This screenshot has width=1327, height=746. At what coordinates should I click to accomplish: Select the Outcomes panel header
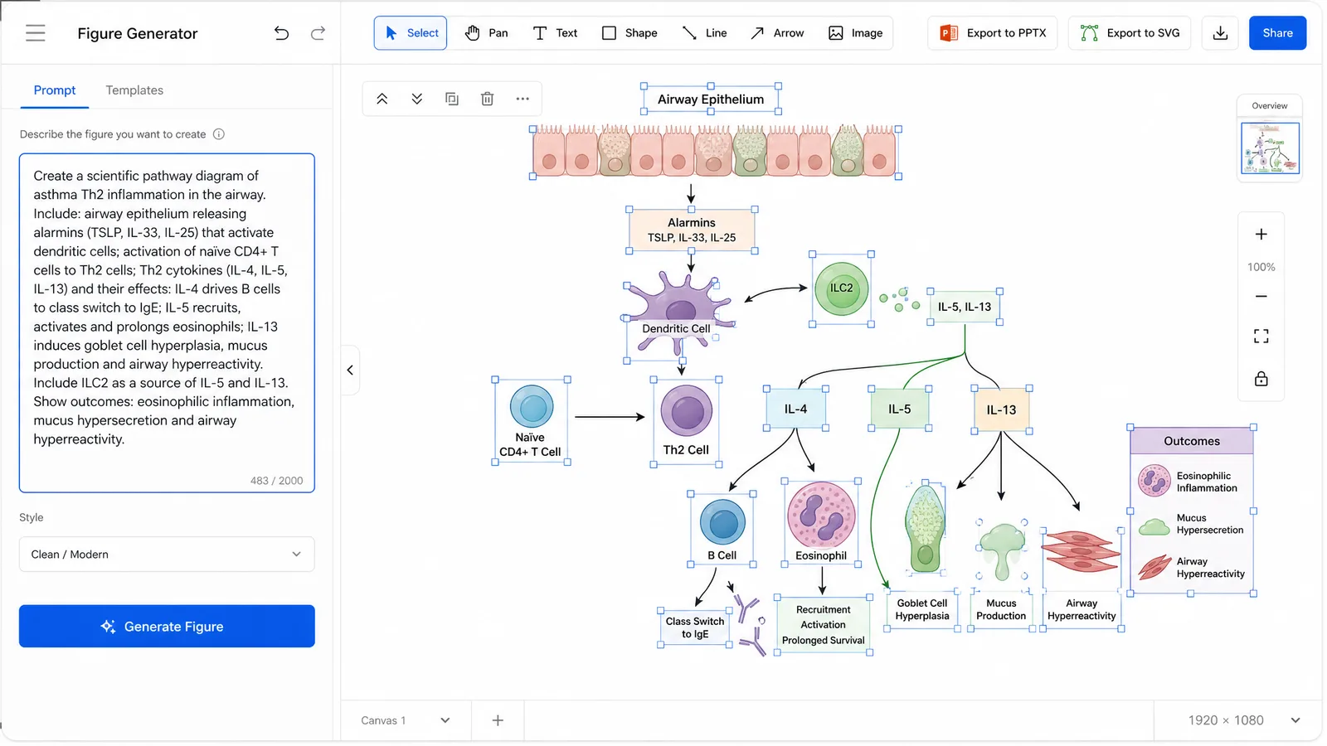click(x=1191, y=441)
